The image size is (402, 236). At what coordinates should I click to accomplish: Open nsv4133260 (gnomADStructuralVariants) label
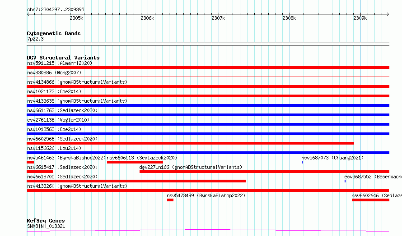(77, 186)
